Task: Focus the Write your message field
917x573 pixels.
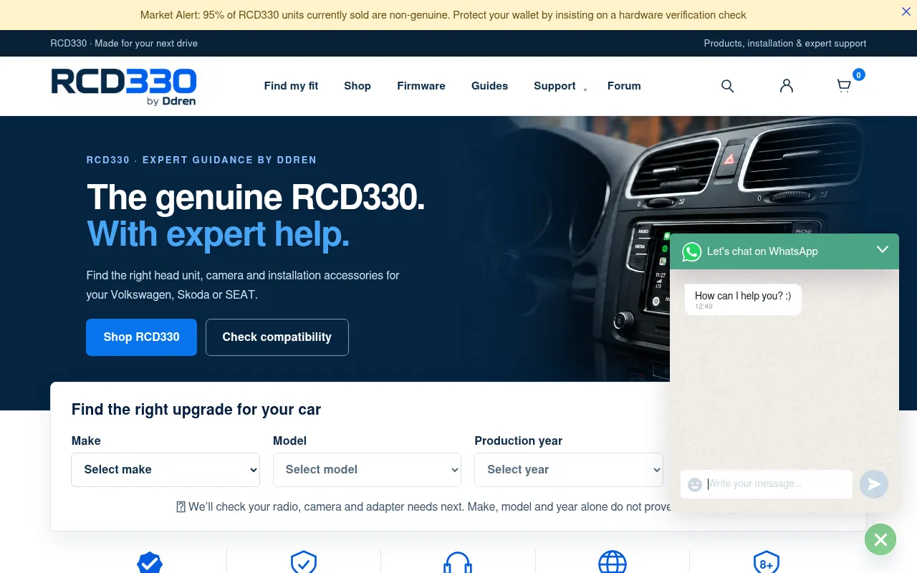Action: [767, 484]
